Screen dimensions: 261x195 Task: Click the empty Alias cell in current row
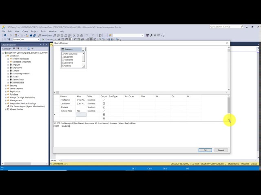pyautogui.click(x=81, y=115)
